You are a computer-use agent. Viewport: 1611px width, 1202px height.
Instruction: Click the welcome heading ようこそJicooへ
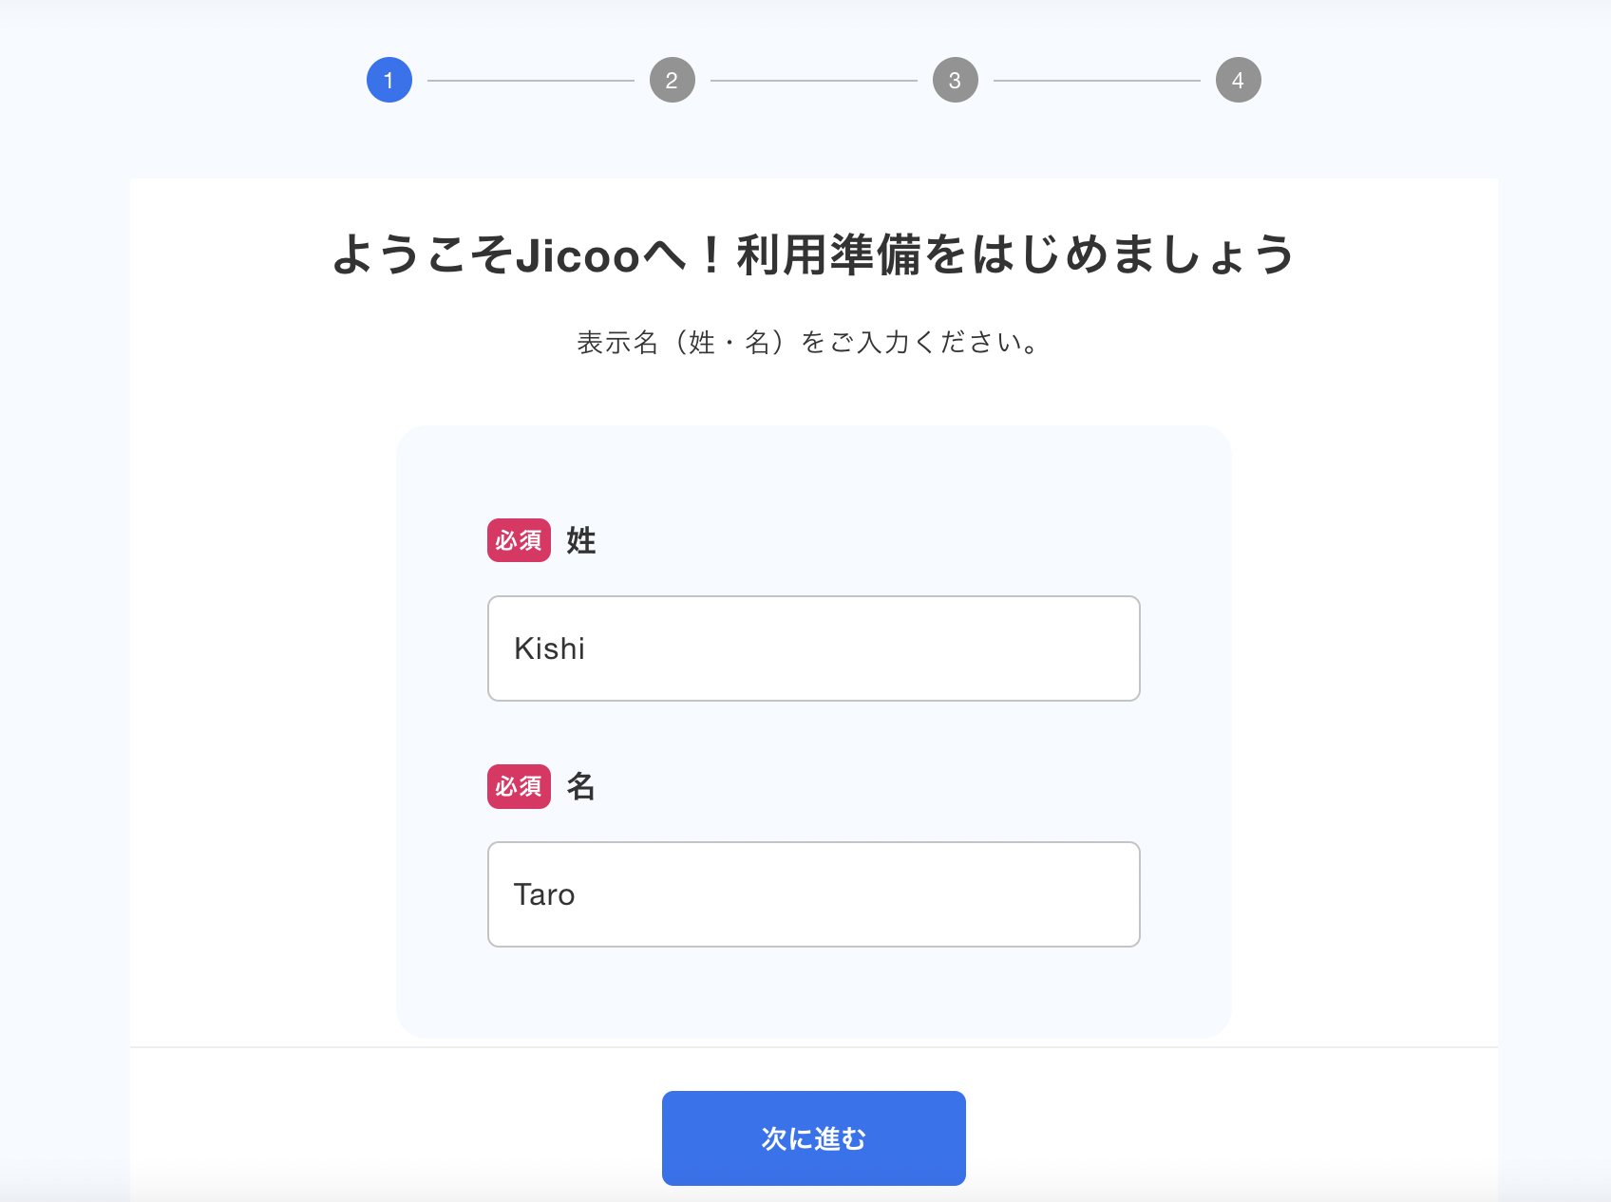click(x=813, y=254)
